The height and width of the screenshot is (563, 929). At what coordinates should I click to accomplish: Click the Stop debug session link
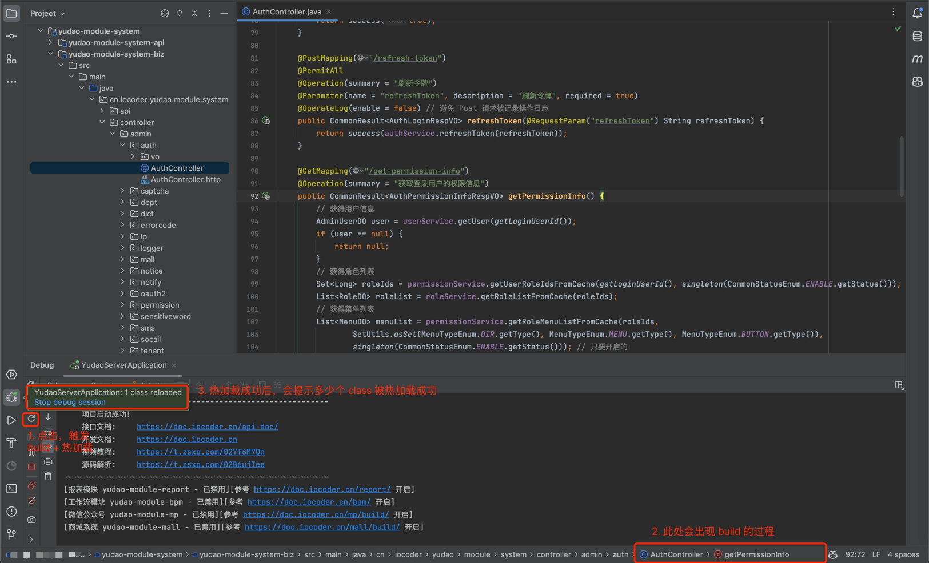coord(70,402)
